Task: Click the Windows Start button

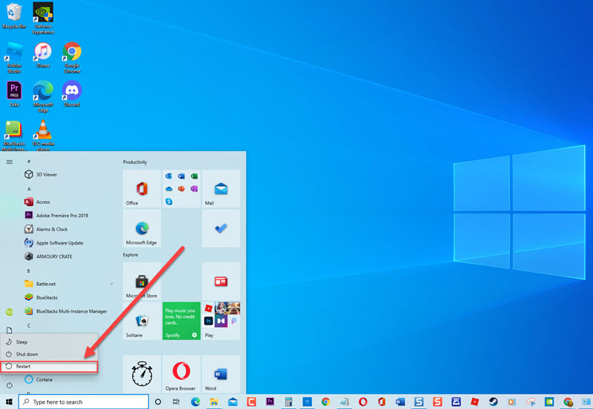Action: tap(9, 402)
